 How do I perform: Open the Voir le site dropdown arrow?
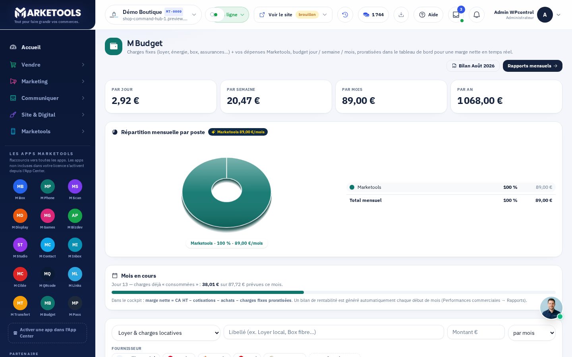(325, 15)
